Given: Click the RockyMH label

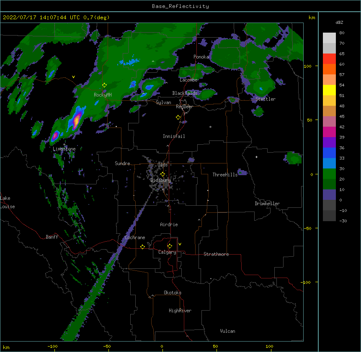Looking at the screenshot, I should [x=103, y=94].
